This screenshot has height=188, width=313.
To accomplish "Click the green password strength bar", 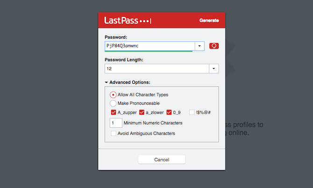I will [149, 51].
